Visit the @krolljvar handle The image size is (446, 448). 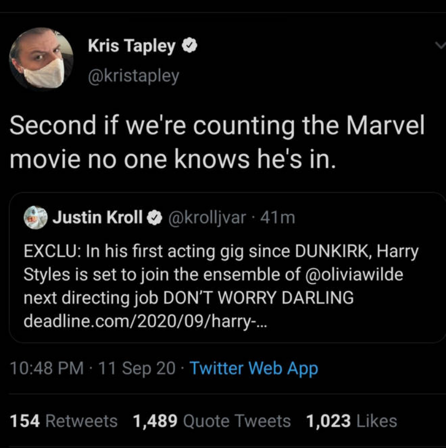208,218
